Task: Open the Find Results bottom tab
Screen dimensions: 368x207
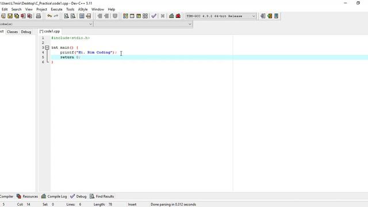Action: click(x=102, y=197)
